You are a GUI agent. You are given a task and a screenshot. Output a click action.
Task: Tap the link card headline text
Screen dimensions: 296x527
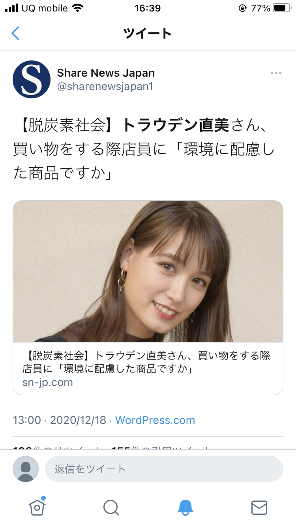(x=146, y=362)
